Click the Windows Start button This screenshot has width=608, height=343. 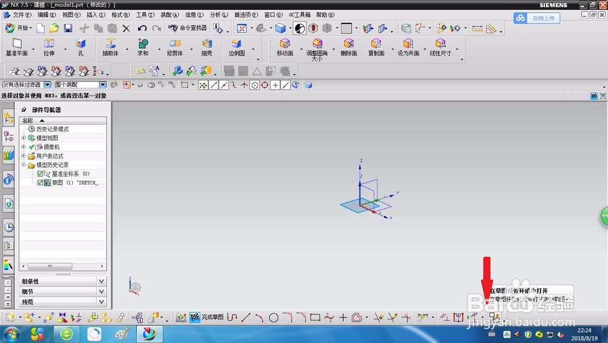point(10,334)
